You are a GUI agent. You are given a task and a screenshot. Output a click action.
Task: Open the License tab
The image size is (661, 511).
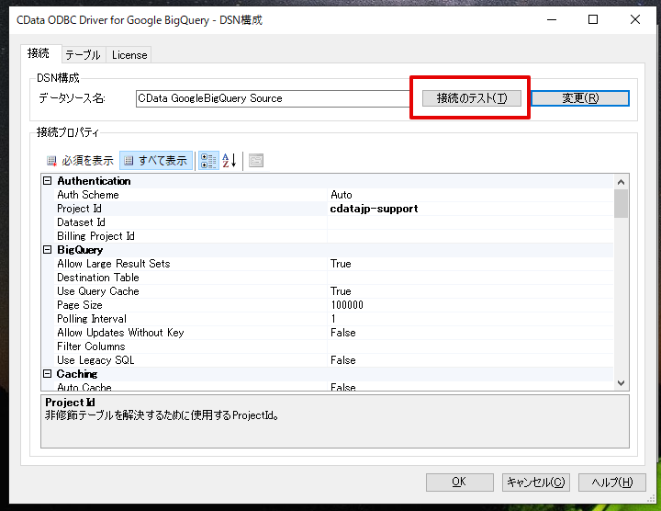(x=129, y=55)
